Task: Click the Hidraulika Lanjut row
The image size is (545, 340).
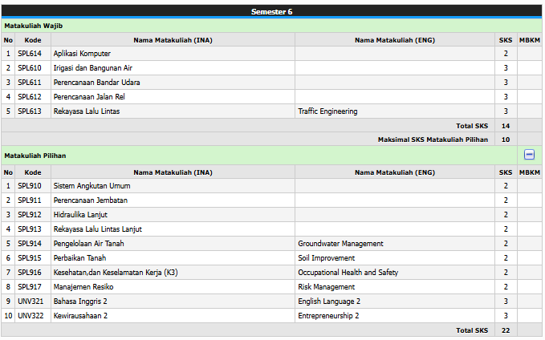Action: [x=80, y=215]
